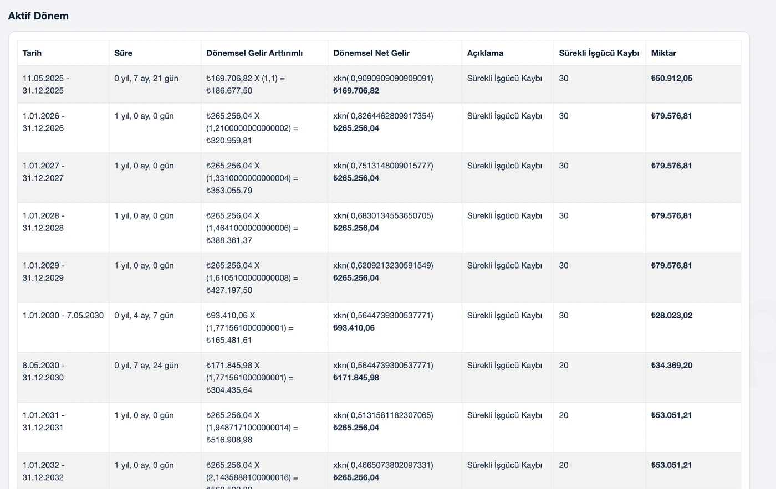776x489 pixels.
Task: Click the "Sürekli İşgücü Kaybı" column header
Action: pyautogui.click(x=599, y=53)
